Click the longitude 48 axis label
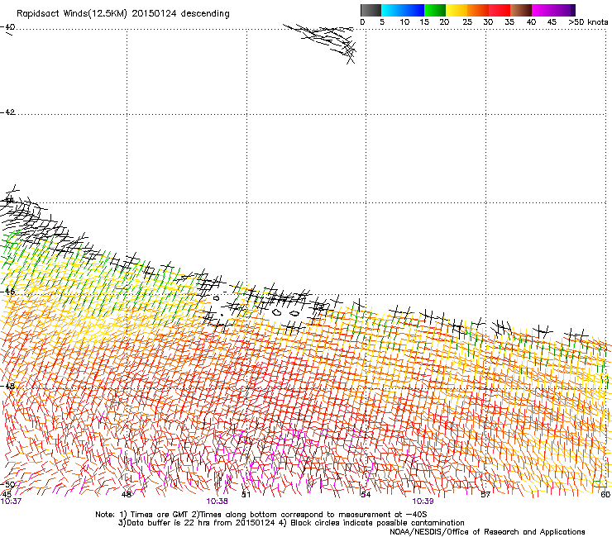This screenshot has width=612, height=537. 126,495
